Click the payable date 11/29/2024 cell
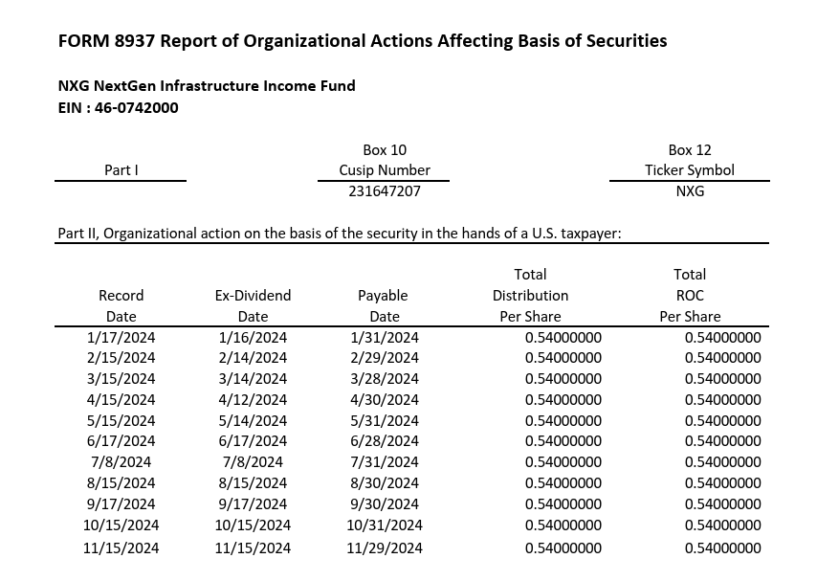 pyautogui.click(x=385, y=548)
